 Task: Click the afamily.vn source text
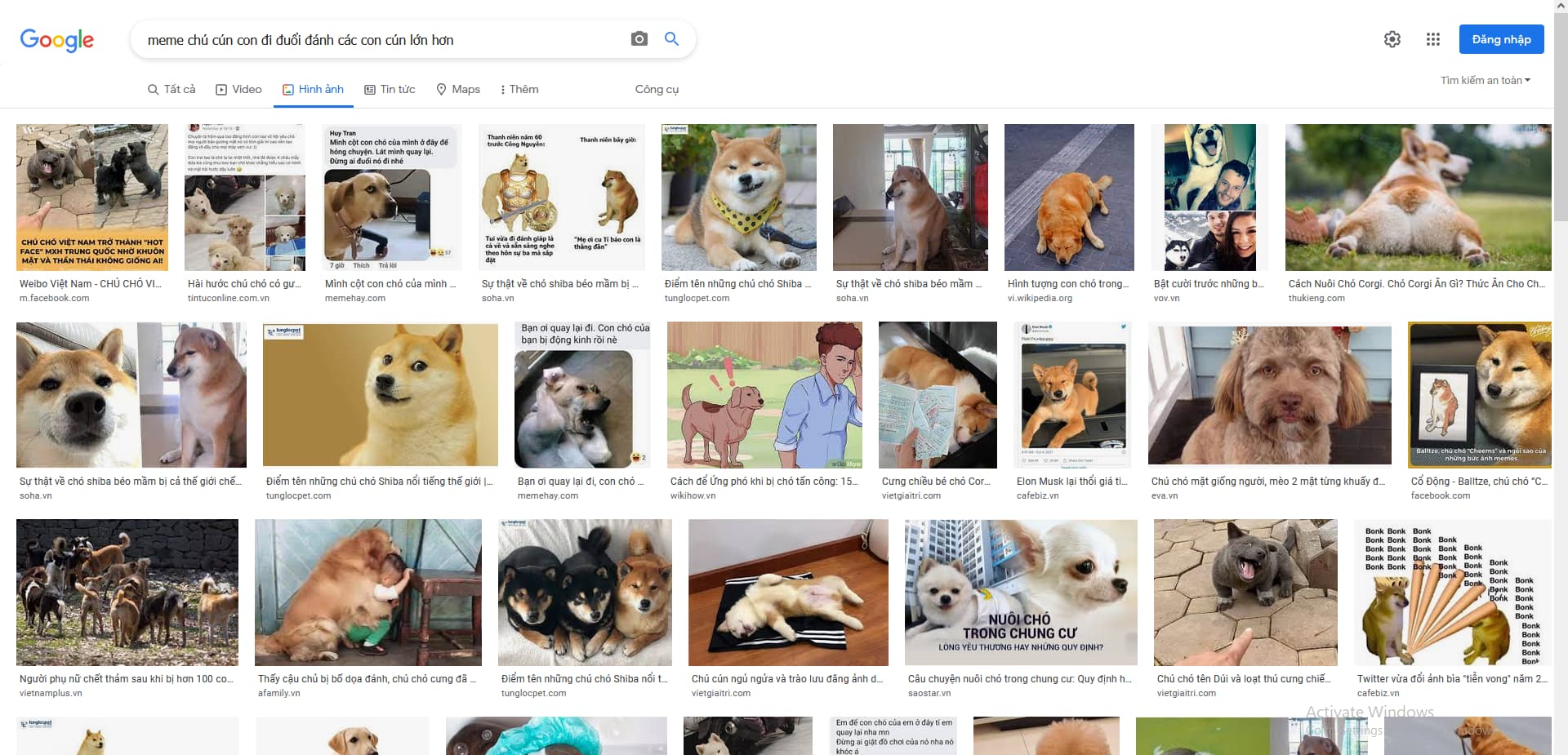tap(279, 694)
